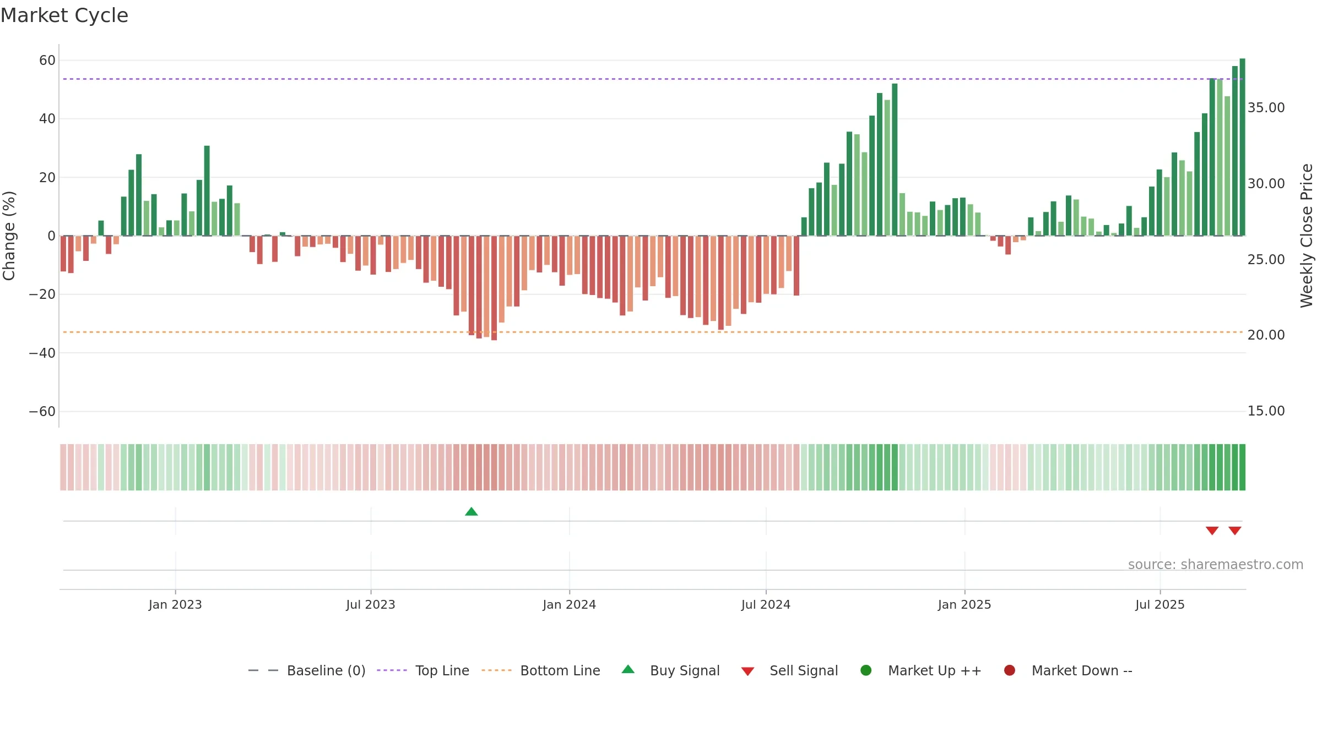Click the Jul 2023 axis label
This screenshot has height=743, width=1322.
pyautogui.click(x=371, y=605)
